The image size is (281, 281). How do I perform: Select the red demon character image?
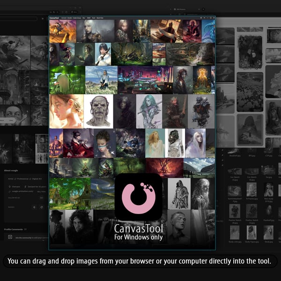(192, 31)
